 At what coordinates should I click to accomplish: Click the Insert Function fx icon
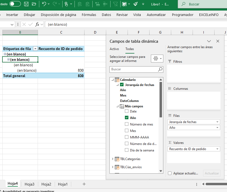pyautogui.click(x=37, y=24)
